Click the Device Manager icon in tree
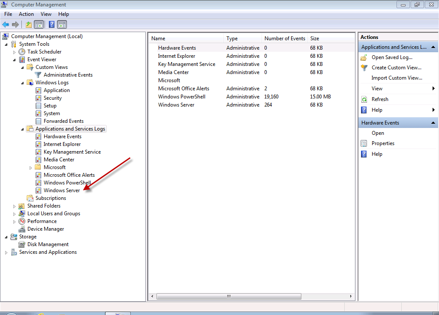The width and height of the screenshot is (439, 315). point(22,229)
